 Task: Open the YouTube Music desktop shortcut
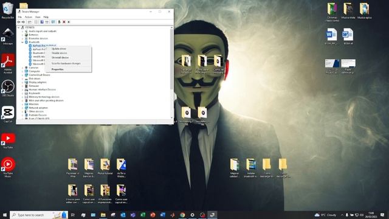[8, 167]
